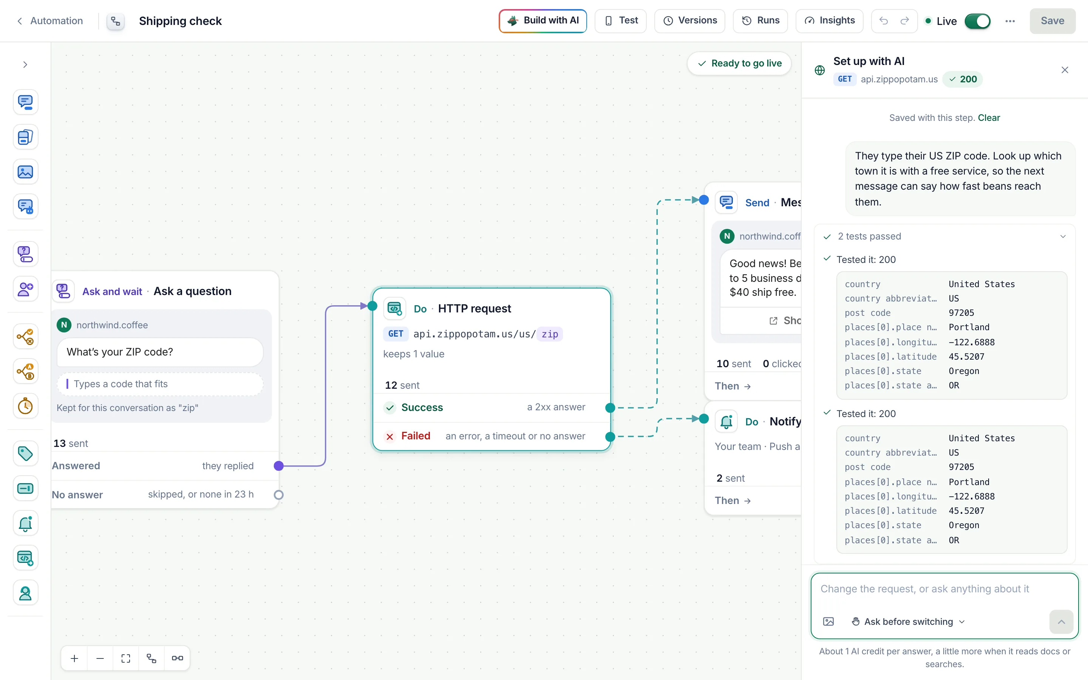
Task: Add a message step from sidebar
Action: (x=26, y=102)
